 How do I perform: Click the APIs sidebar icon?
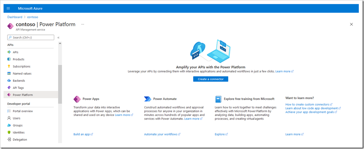9,52
